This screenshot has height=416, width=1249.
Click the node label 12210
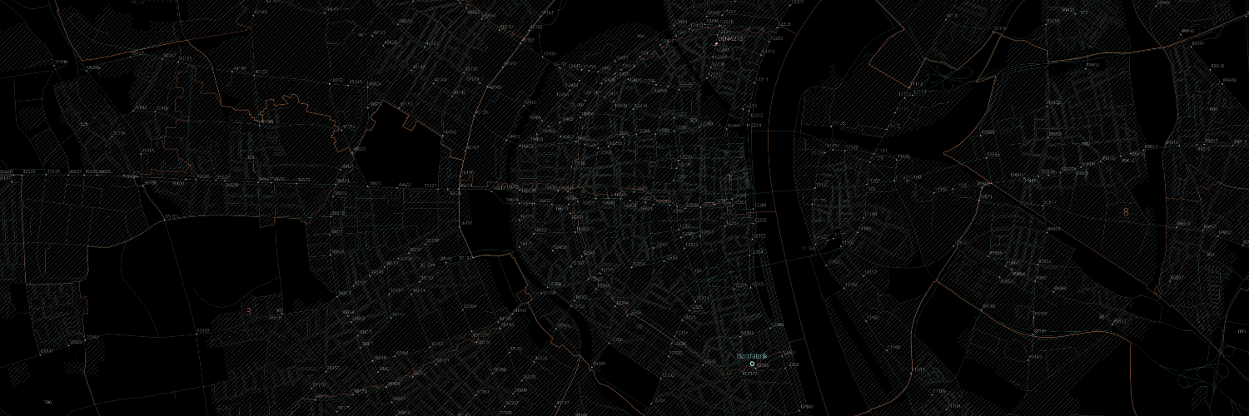click(x=769, y=52)
